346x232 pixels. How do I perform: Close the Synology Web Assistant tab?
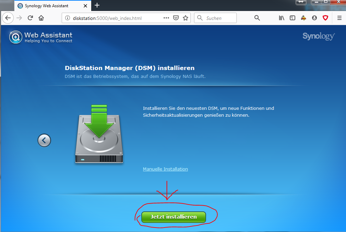[x=85, y=6]
